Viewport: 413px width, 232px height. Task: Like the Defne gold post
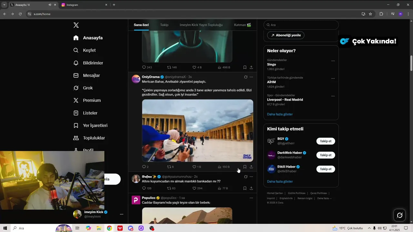pos(197,188)
